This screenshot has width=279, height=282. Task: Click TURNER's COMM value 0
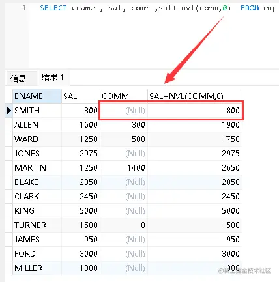click(143, 225)
